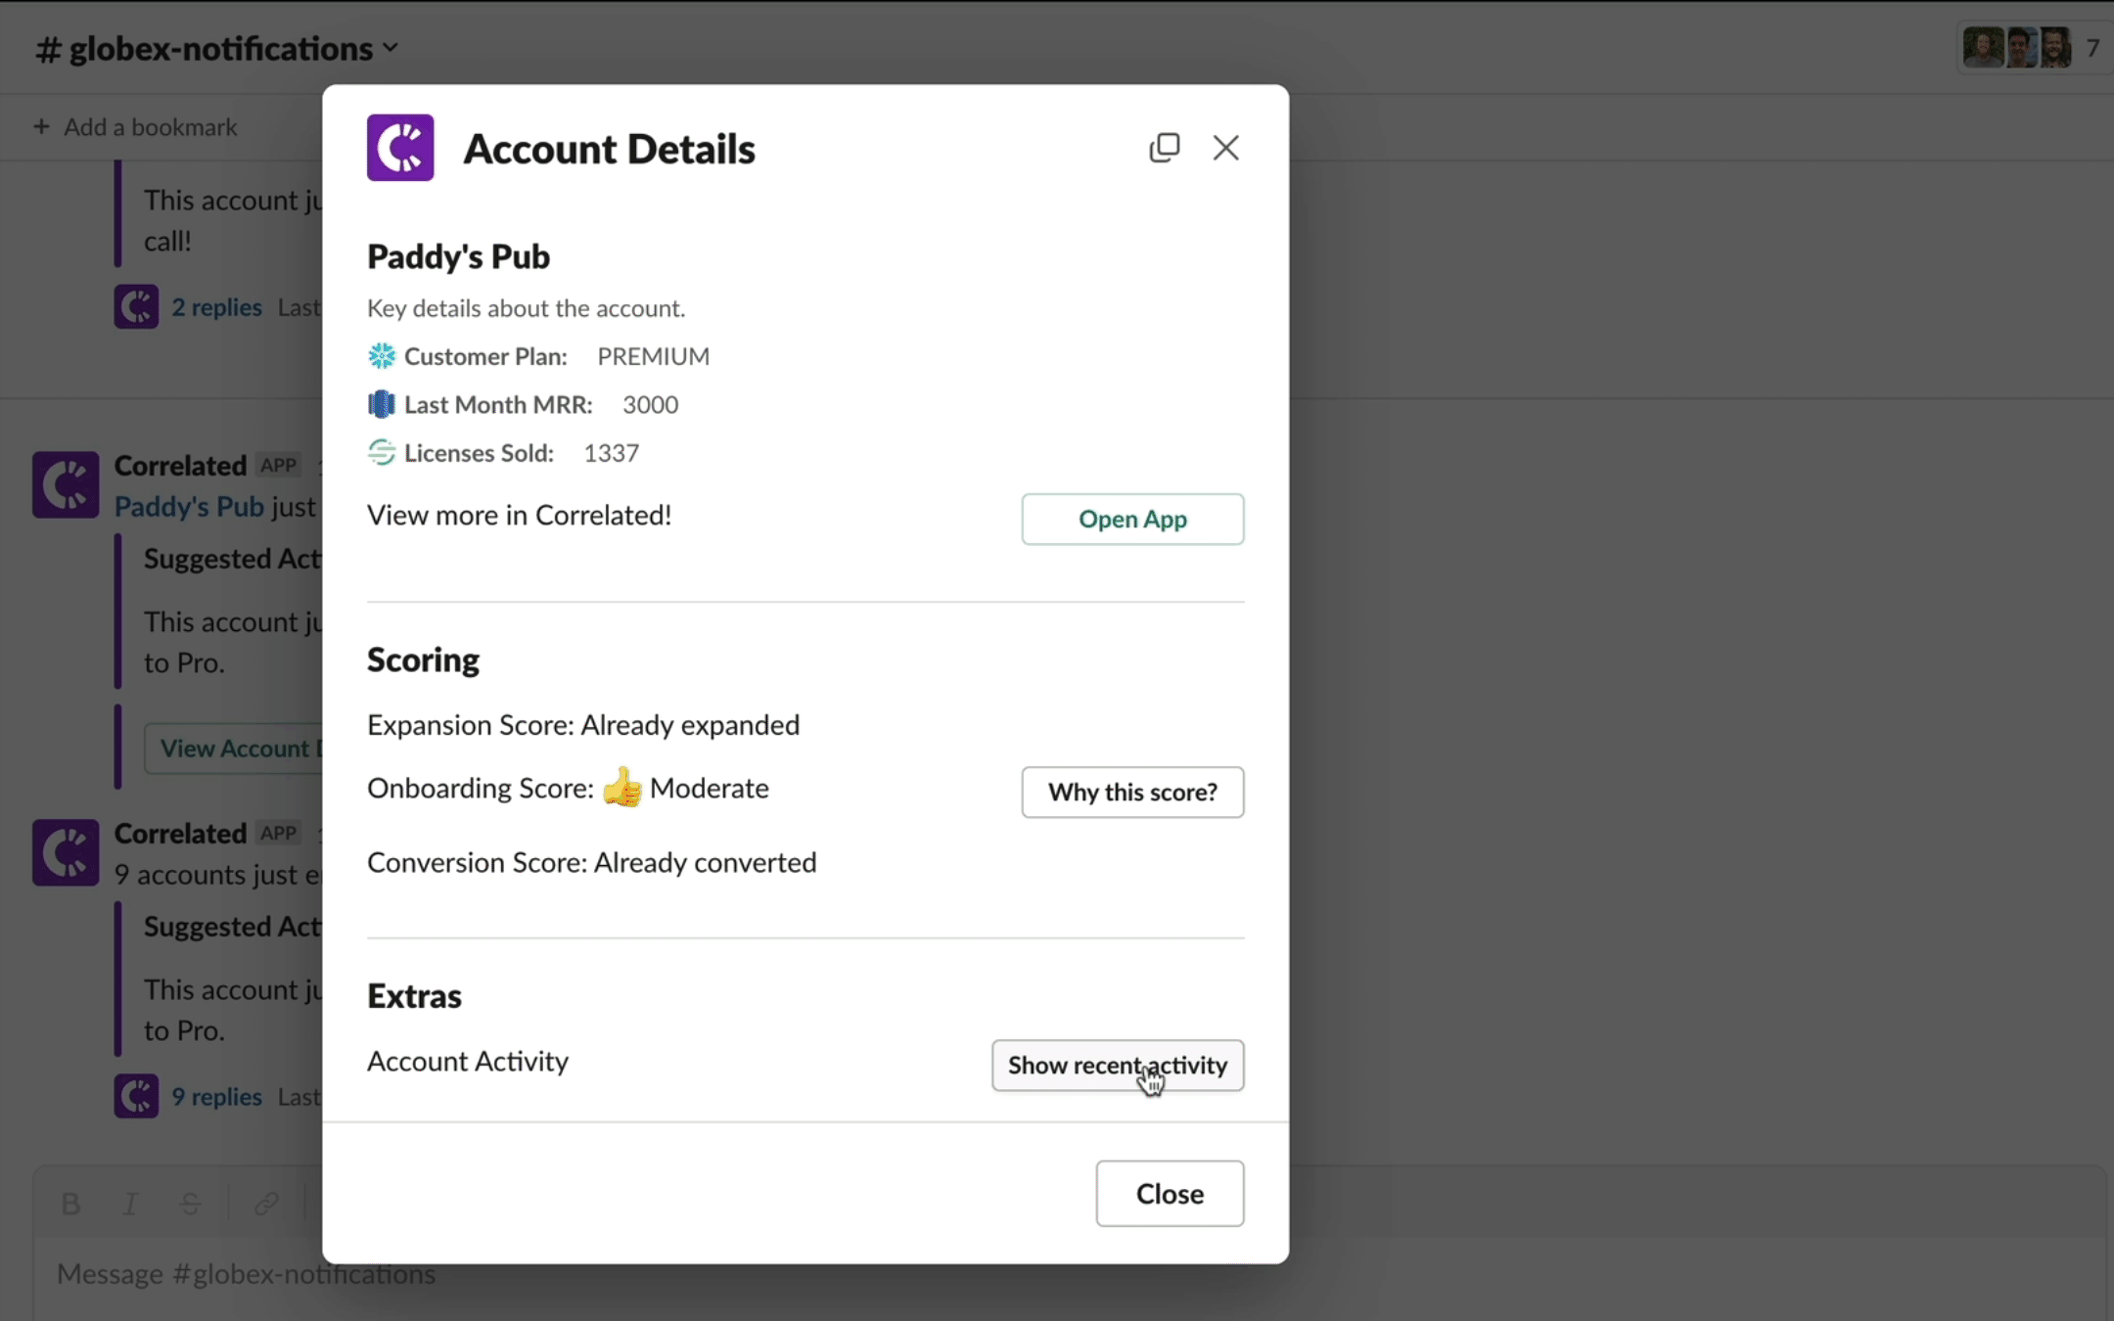Image resolution: width=2114 pixels, height=1321 pixels.
Task: Toggle italic formatting in the message composer
Action: click(130, 1204)
